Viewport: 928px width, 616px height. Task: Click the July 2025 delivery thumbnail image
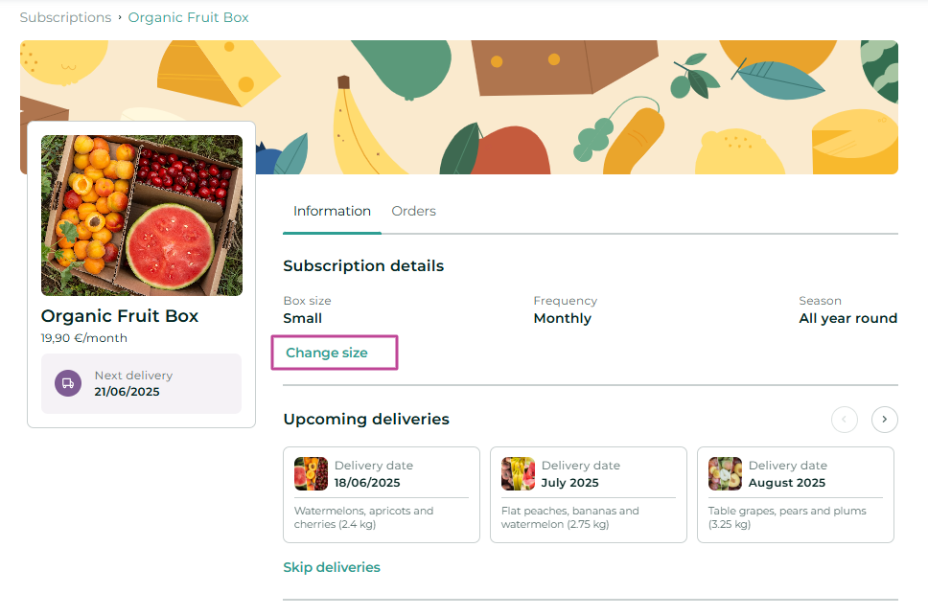point(518,473)
